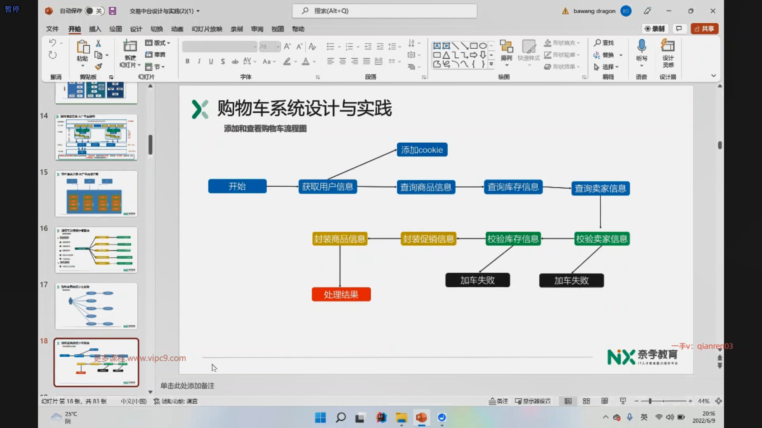Click center text alignment icon
The height and width of the screenshot is (428, 762).
tap(343, 61)
